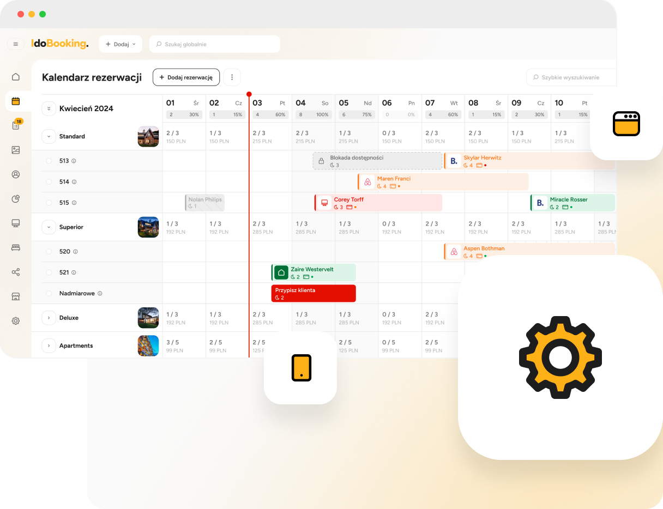Open the home icon in sidebar
Screen dimensions: 663x509
pyautogui.click(x=16, y=77)
